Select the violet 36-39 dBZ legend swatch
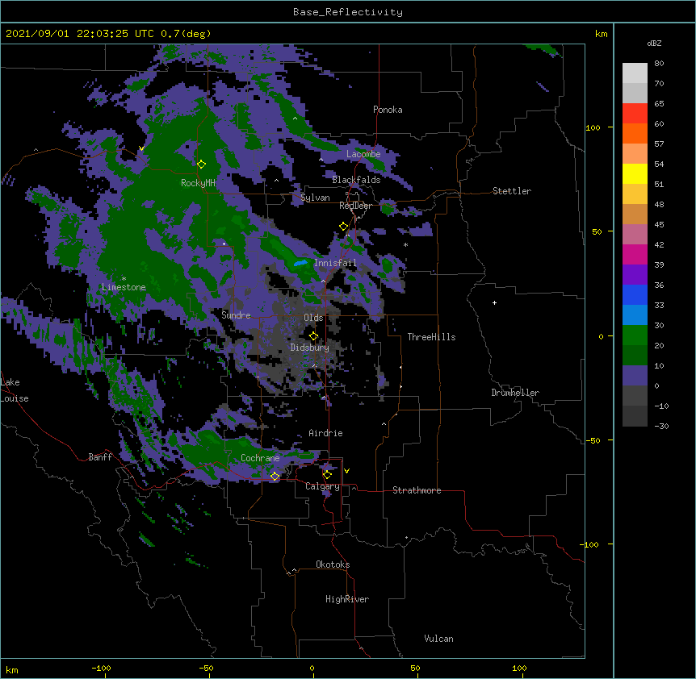Screen dimensions: 696x679 click(635, 275)
